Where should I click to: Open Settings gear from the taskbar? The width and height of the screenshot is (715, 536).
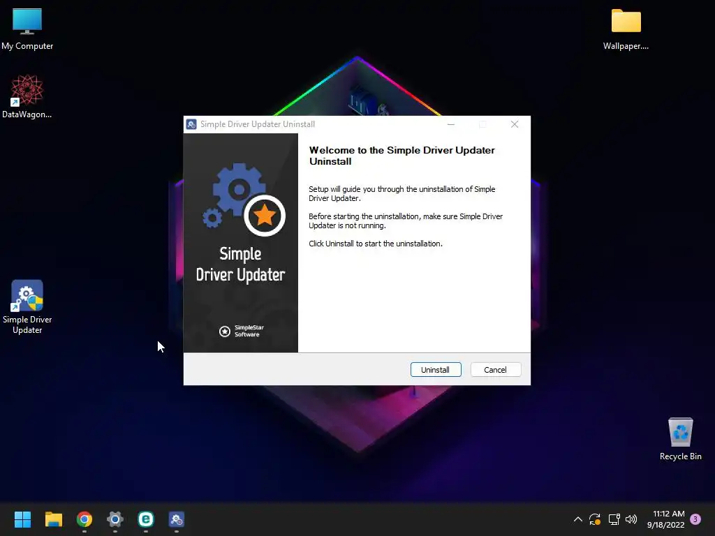(115, 519)
